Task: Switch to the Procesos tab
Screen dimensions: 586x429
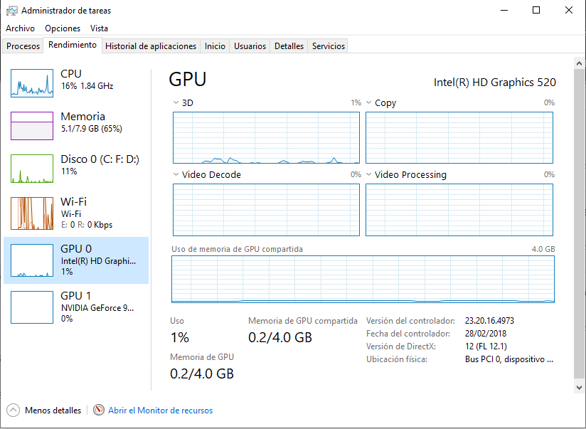Action: pyautogui.click(x=22, y=46)
